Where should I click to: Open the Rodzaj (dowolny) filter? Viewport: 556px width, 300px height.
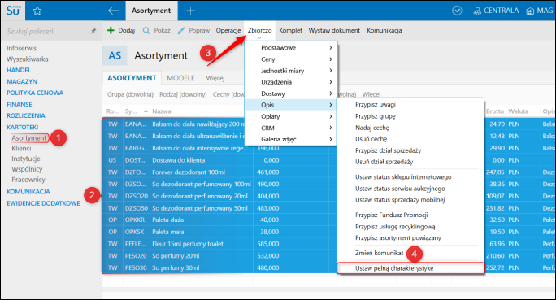183,94
